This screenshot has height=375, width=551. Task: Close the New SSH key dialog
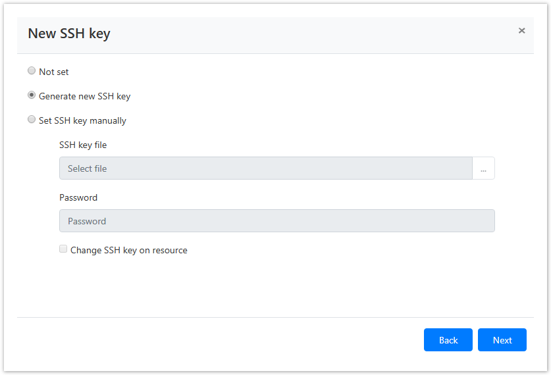521,31
